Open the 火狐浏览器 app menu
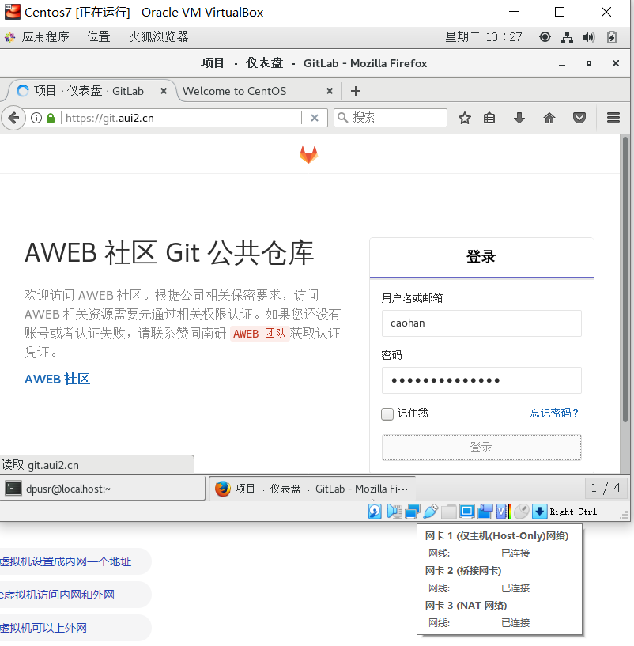The height and width of the screenshot is (646, 634). (159, 37)
